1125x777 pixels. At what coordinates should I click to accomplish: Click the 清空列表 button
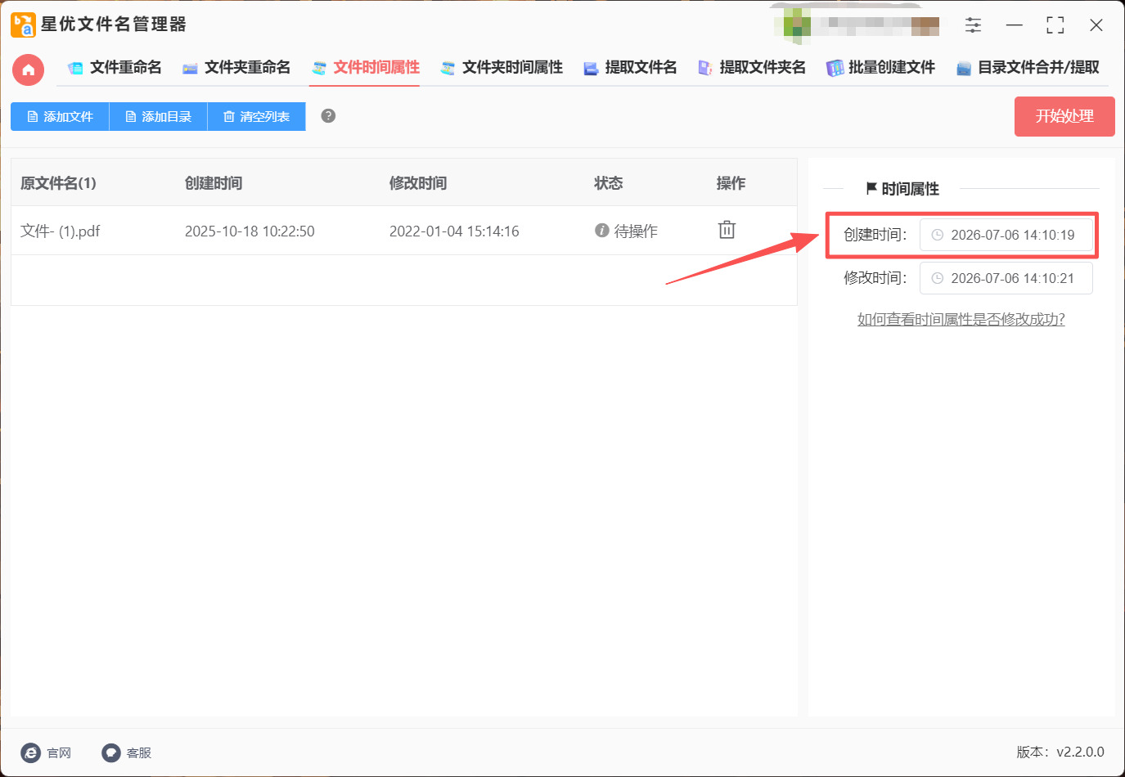256,117
